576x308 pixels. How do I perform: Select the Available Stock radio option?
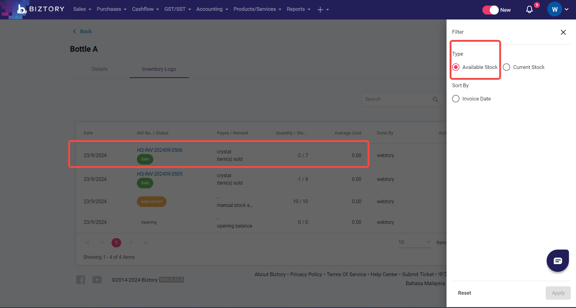(x=456, y=67)
